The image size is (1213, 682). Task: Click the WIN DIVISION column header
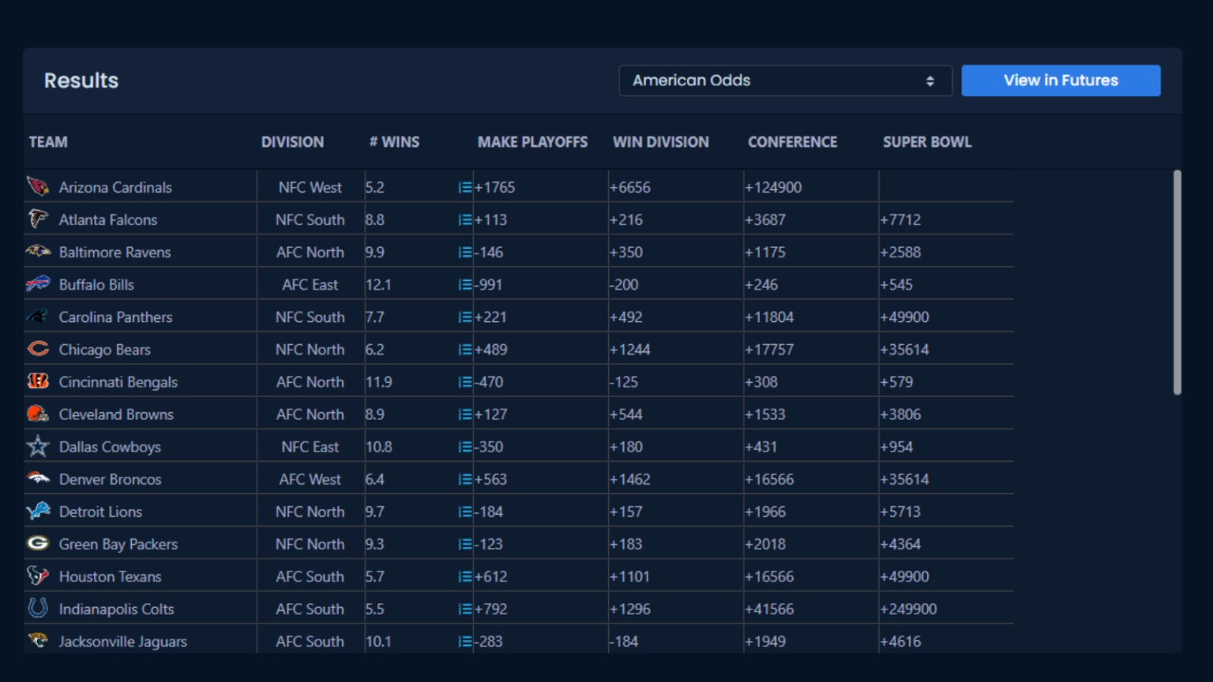[x=660, y=142]
